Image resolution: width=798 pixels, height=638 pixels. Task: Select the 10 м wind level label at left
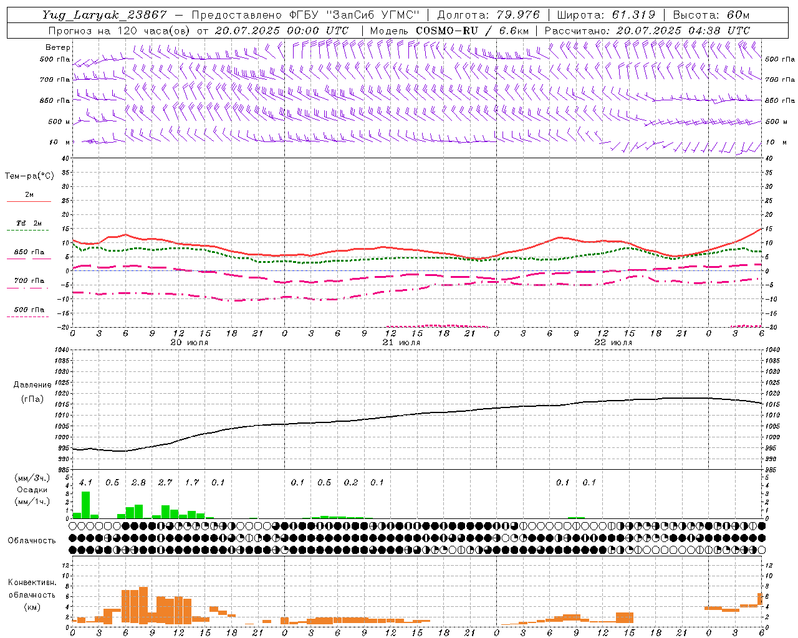click(60, 142)
